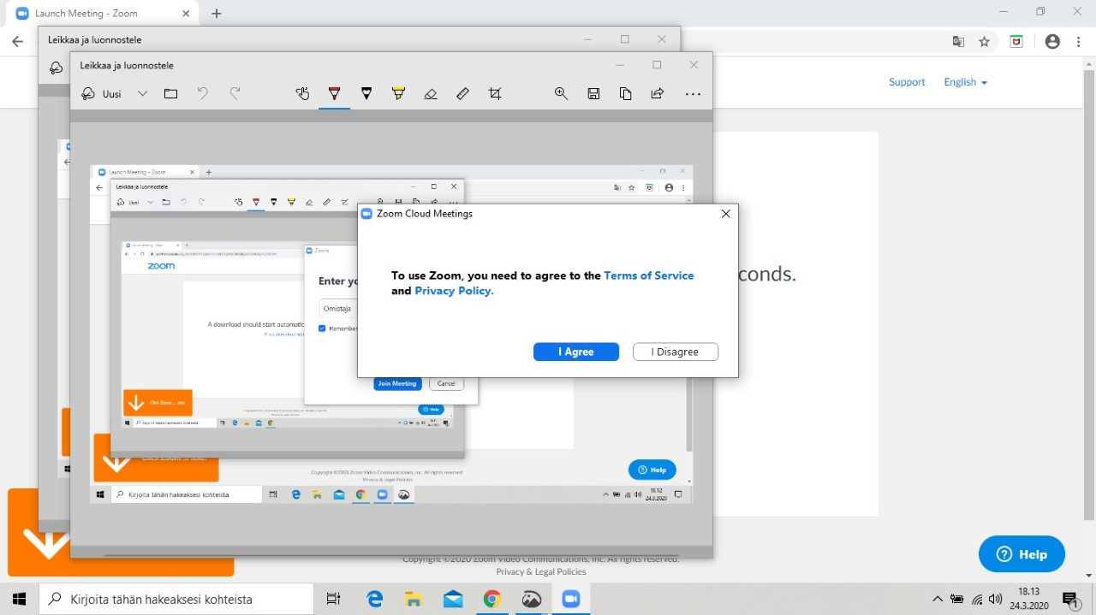Save the snip with the floppy disk icon

click(593, 94)
